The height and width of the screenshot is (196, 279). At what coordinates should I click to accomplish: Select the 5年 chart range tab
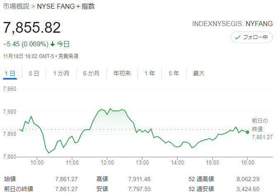click(x=174, y=73)
